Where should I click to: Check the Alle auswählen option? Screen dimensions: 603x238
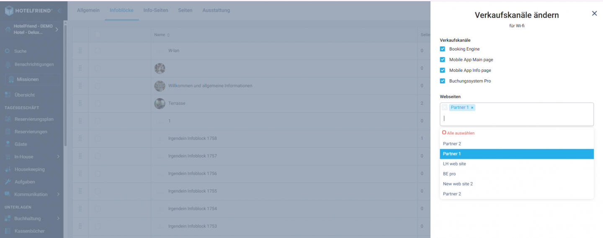pyautogui.click(x=444, y=133)
